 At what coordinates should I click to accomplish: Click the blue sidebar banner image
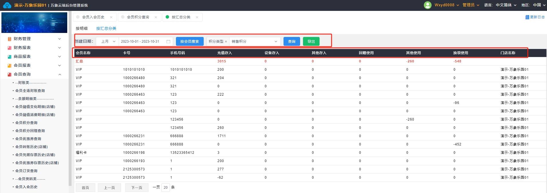tap(34, 23)
